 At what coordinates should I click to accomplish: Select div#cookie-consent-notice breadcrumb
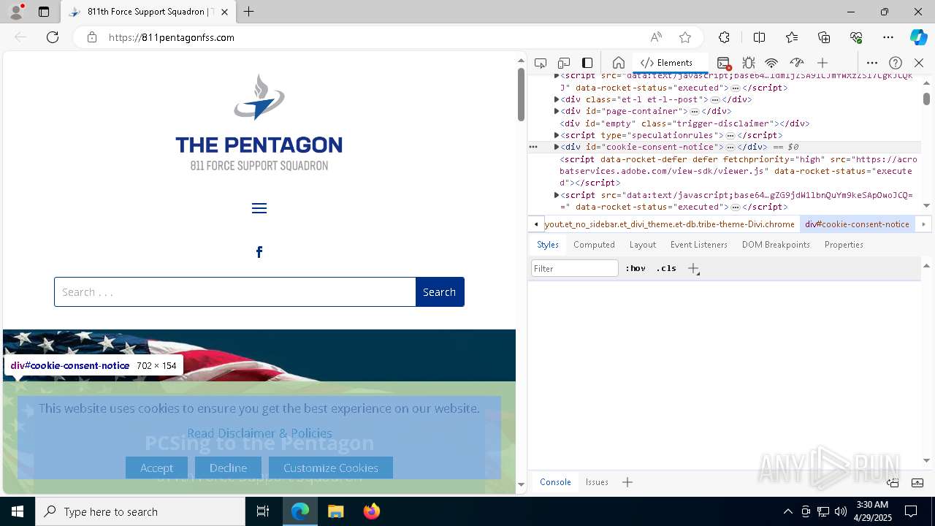[x=857, y=224]
